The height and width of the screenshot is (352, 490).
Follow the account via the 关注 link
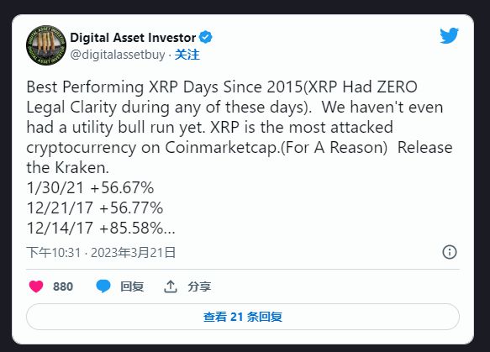tap(187, 55)
